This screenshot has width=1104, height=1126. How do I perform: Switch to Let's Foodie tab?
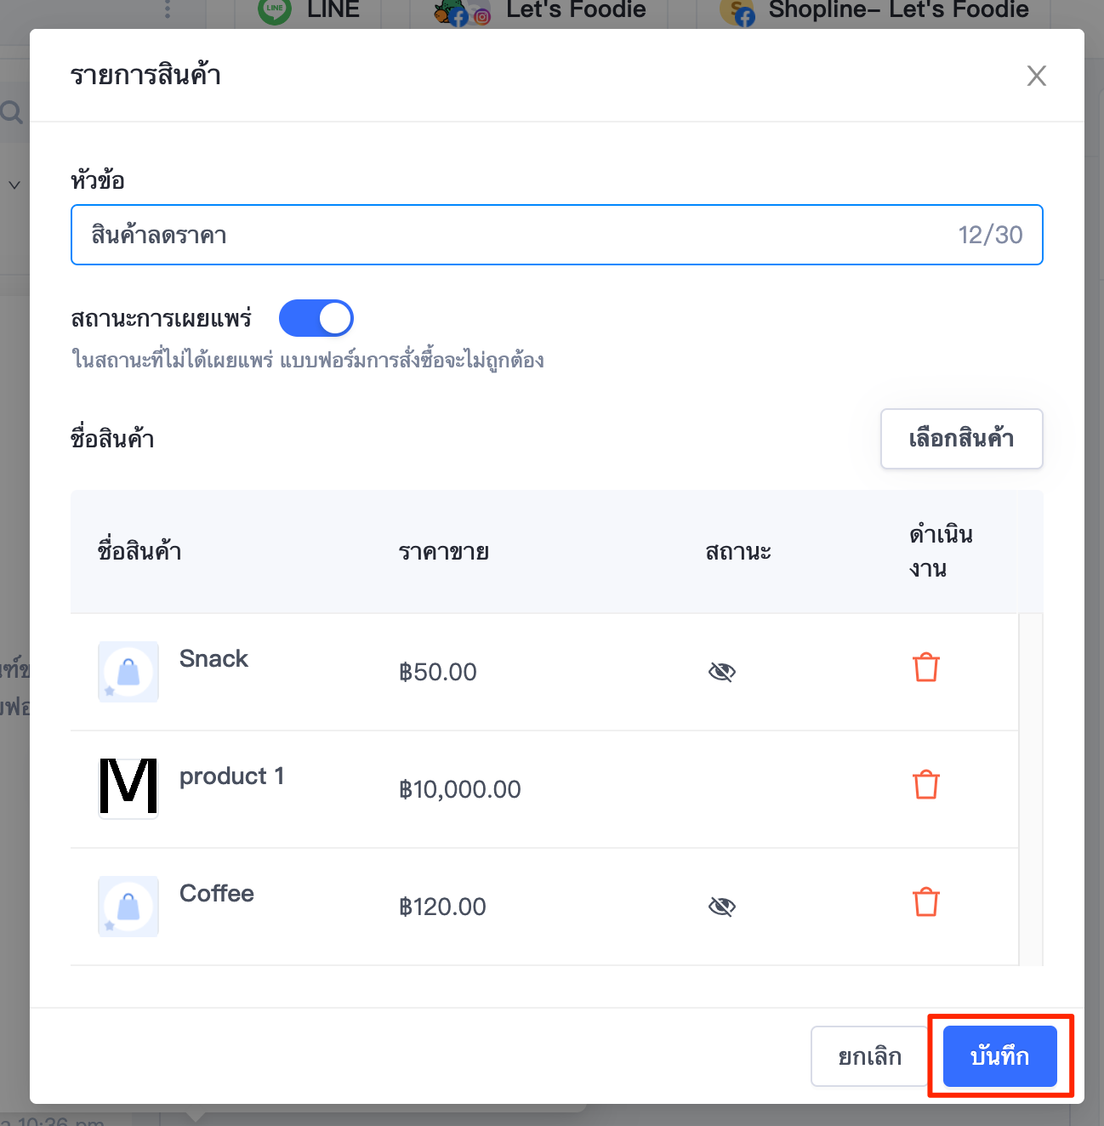click(540, 11)
